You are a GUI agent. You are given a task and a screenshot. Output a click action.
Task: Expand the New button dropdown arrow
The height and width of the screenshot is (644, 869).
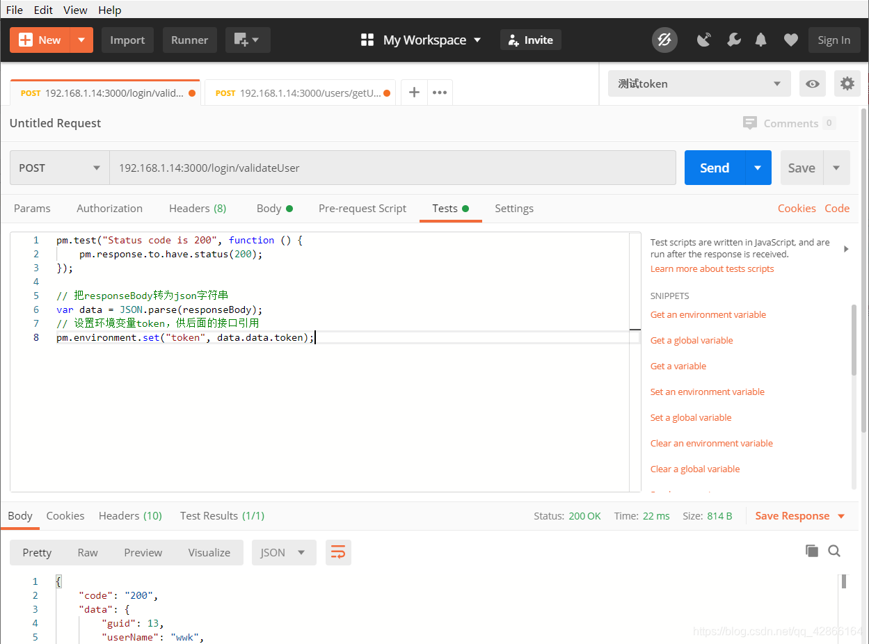pos(81,40)
